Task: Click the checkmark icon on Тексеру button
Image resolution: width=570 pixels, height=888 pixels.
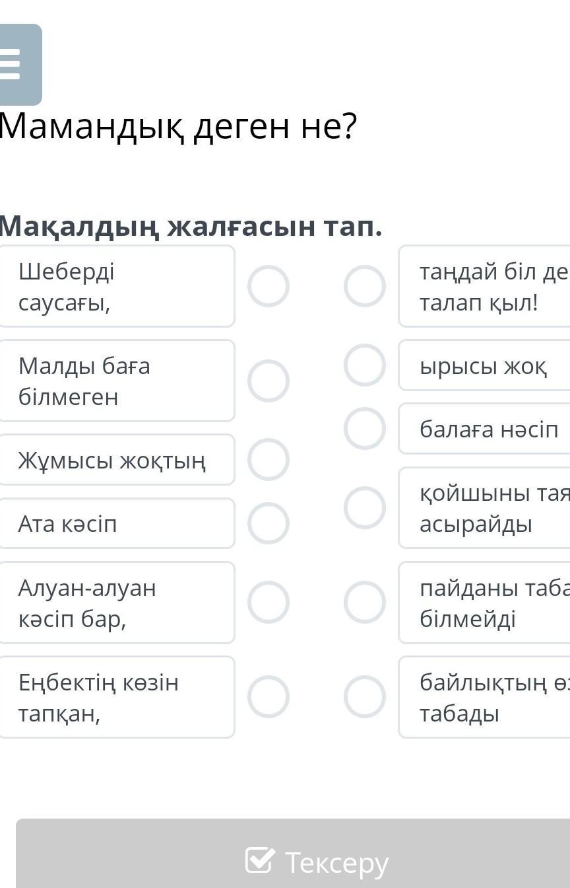Action: 260,860
